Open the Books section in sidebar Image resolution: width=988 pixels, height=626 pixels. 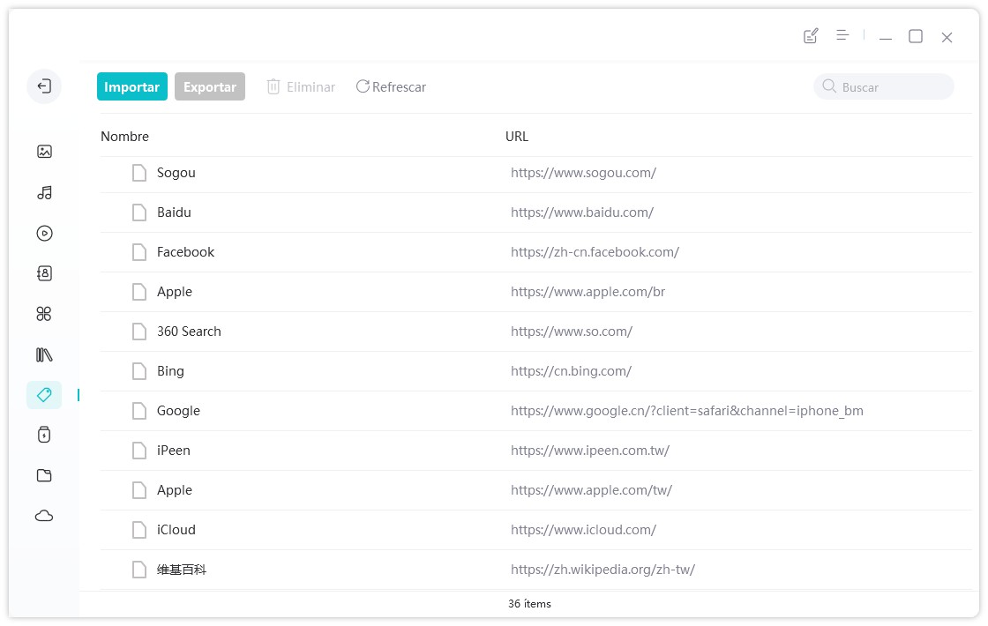tap(44, 354)
